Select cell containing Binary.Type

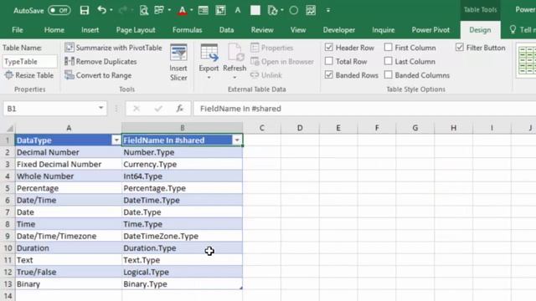pos(183,284)
